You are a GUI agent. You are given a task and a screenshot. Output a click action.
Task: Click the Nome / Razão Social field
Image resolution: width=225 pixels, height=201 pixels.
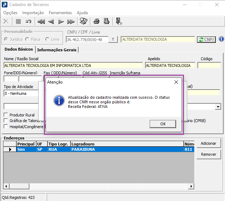click(73, 65)
